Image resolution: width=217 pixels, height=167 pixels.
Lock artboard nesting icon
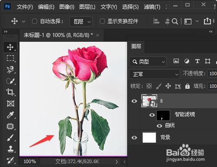[x=178, y=87]
